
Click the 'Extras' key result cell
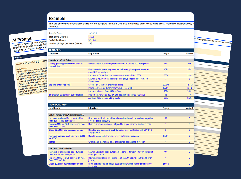pyautogui.click(x=52, y=142)
